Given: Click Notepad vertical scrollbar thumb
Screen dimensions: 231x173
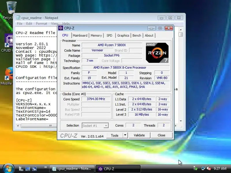Looking at the screenshot, I should (181, 34).
